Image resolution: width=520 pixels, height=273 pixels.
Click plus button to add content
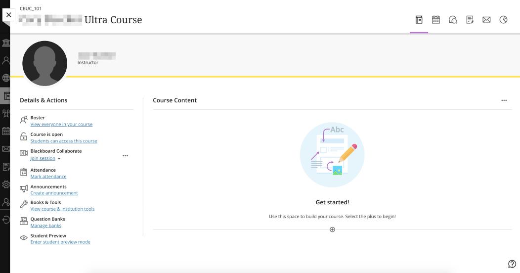tap(332, 229)
